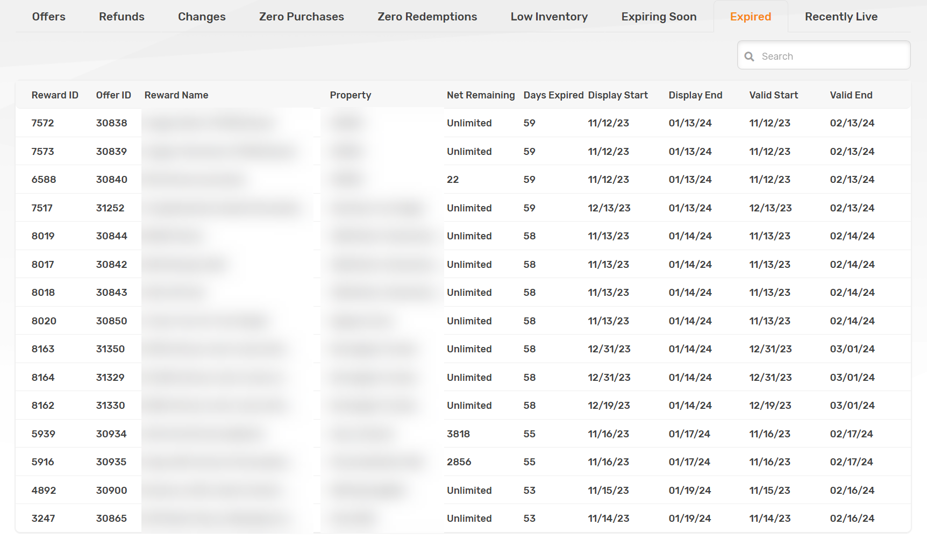The height and width of the screenshot is (539, 927).
Task: Select Reward ID 8163
Action: (43, 349)
